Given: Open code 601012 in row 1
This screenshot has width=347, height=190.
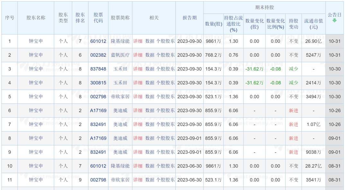Looking at the screenshot, I should 98,41.
